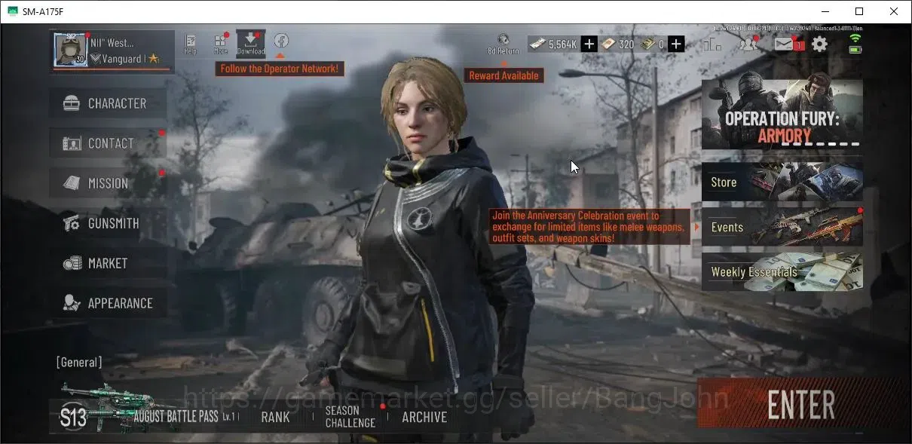Open the CONTACT menu
912x444 pixels.
tap(108, 143)
